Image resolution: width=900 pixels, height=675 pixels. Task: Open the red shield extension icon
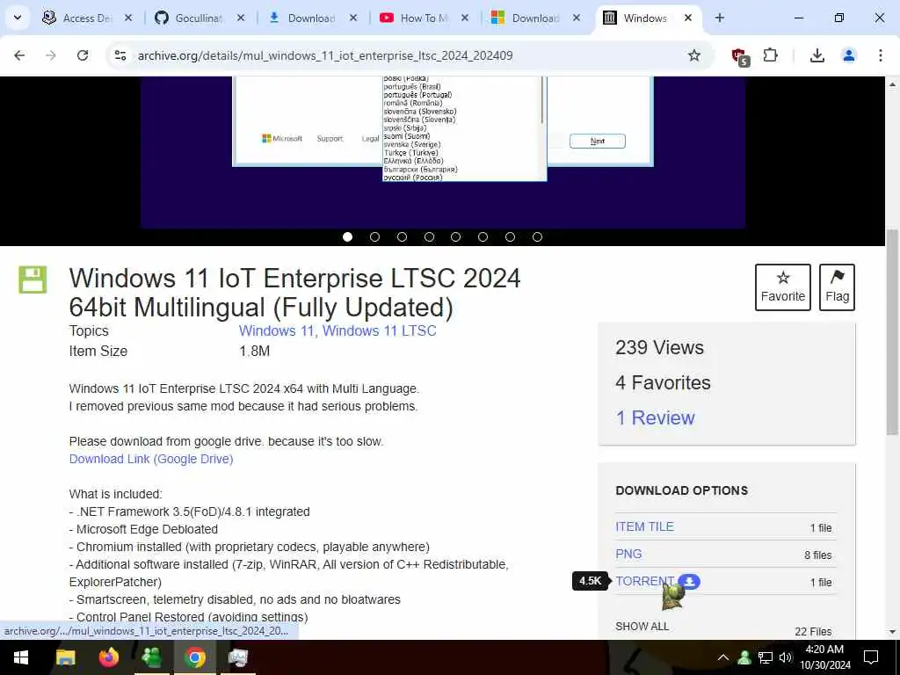pos(740,56)
